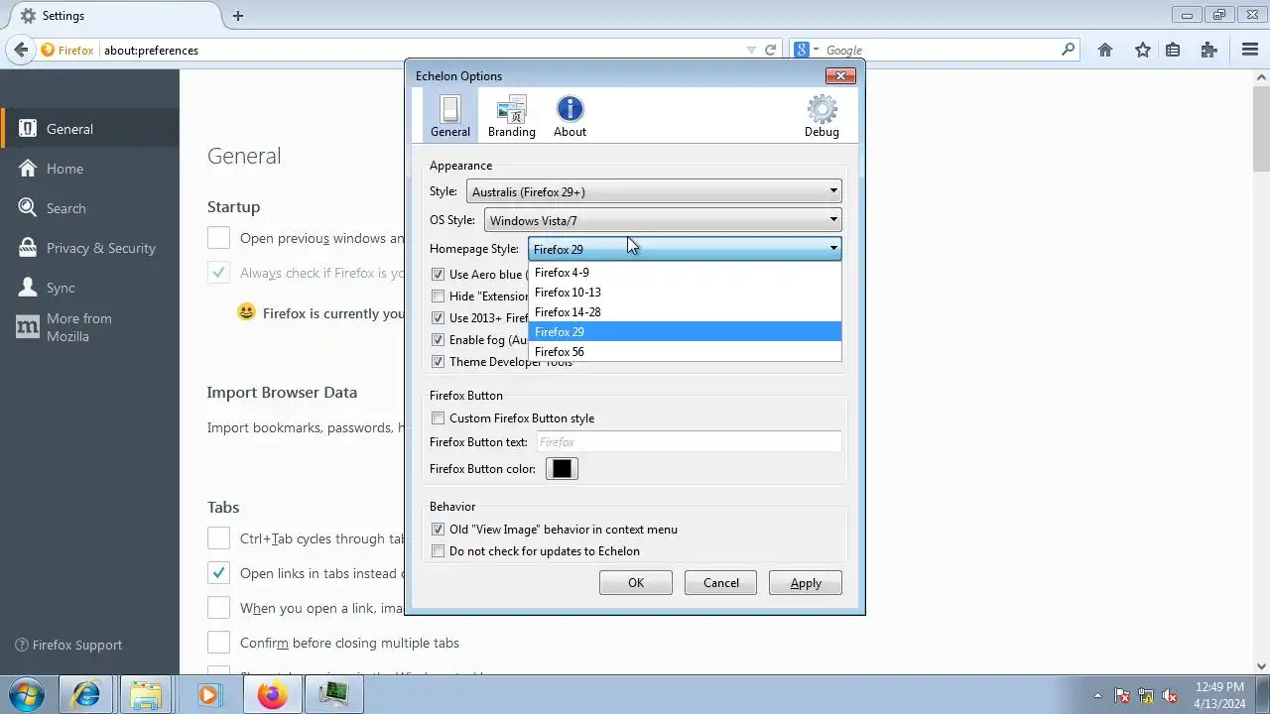Go back using the browser back arrow
1270x714 pixels.
(21, 50)
